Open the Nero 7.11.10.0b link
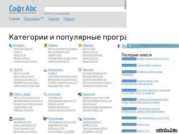Viewport: 179px width, 134px height. coord(21,73)
